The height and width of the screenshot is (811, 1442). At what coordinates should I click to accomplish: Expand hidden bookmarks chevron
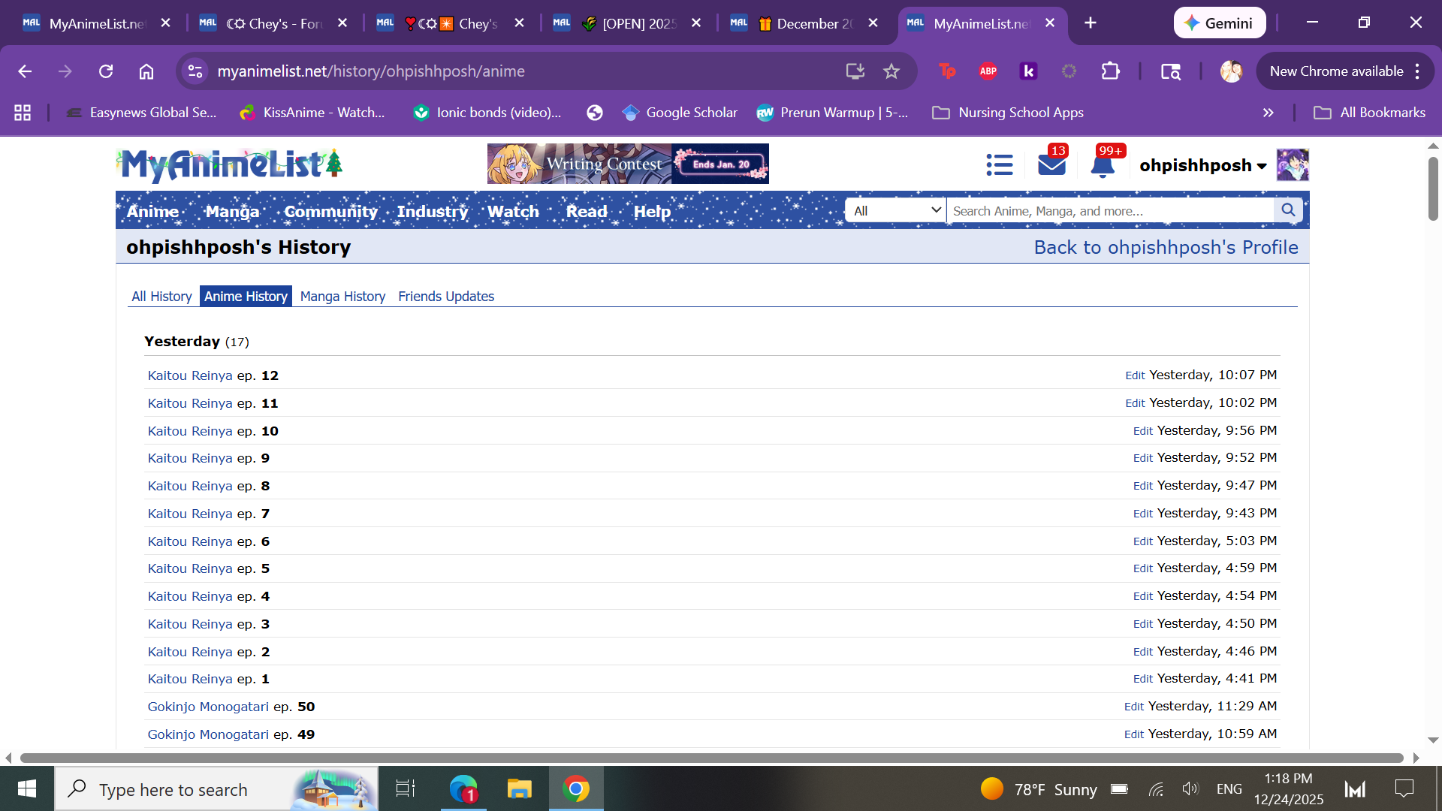point(1268,113)
